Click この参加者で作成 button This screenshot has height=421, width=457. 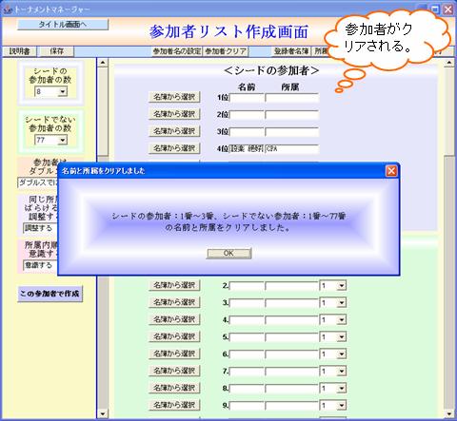pos(50,294)
